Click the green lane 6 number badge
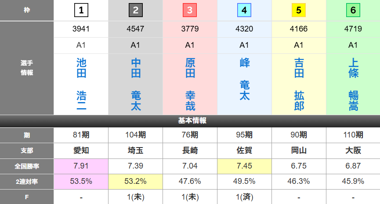 pyautogui.click(x=353, y=10)
